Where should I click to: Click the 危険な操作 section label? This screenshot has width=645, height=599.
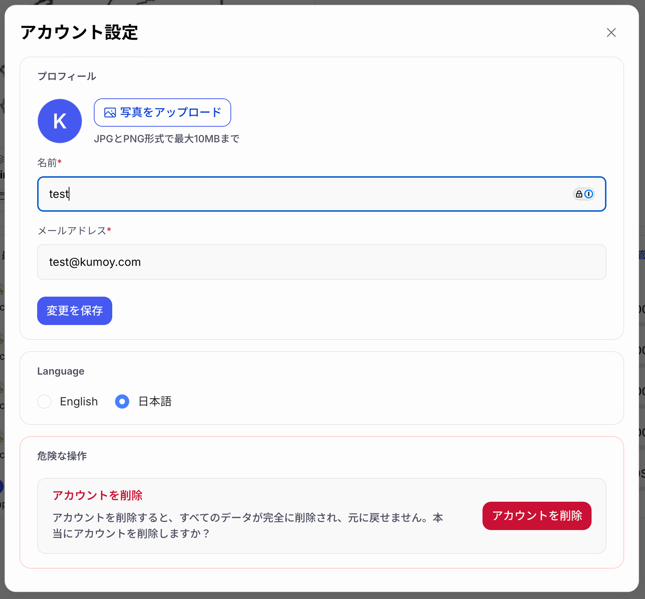click(x=62, y=456)
